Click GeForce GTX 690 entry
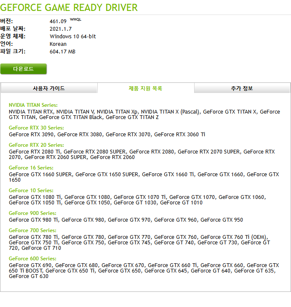 pyautogui.click(x=30, y=265)
